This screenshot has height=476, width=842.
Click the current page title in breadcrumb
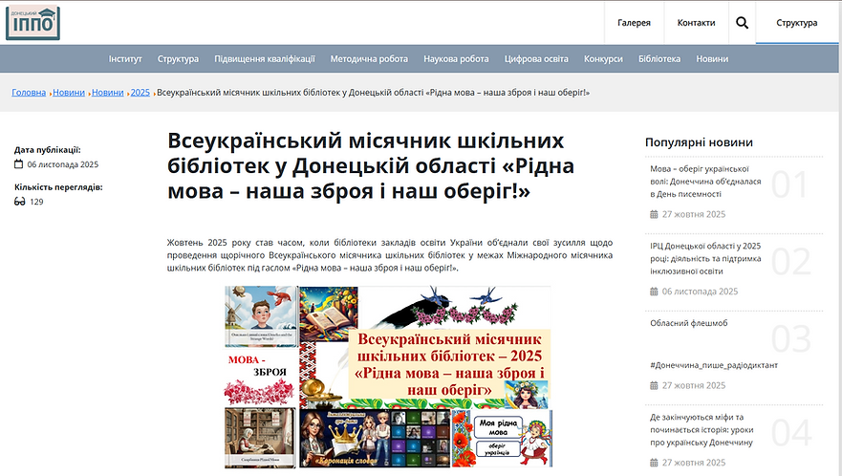tap(373, 93)
